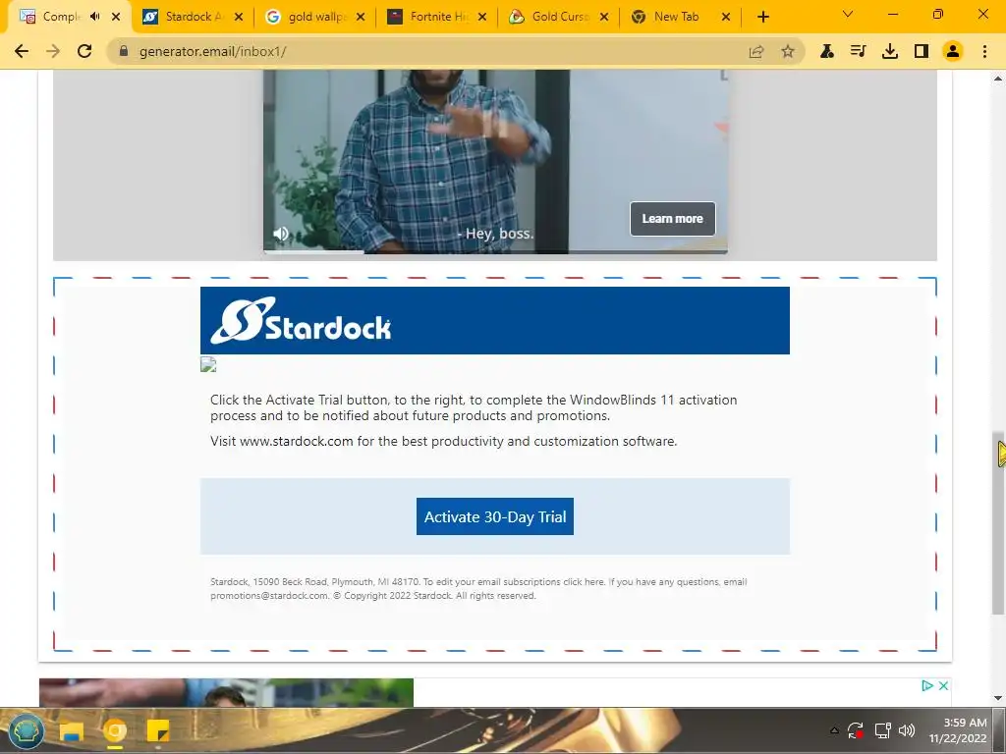
Task: Click the scrollbar down arrow
Action: [998, 698]
